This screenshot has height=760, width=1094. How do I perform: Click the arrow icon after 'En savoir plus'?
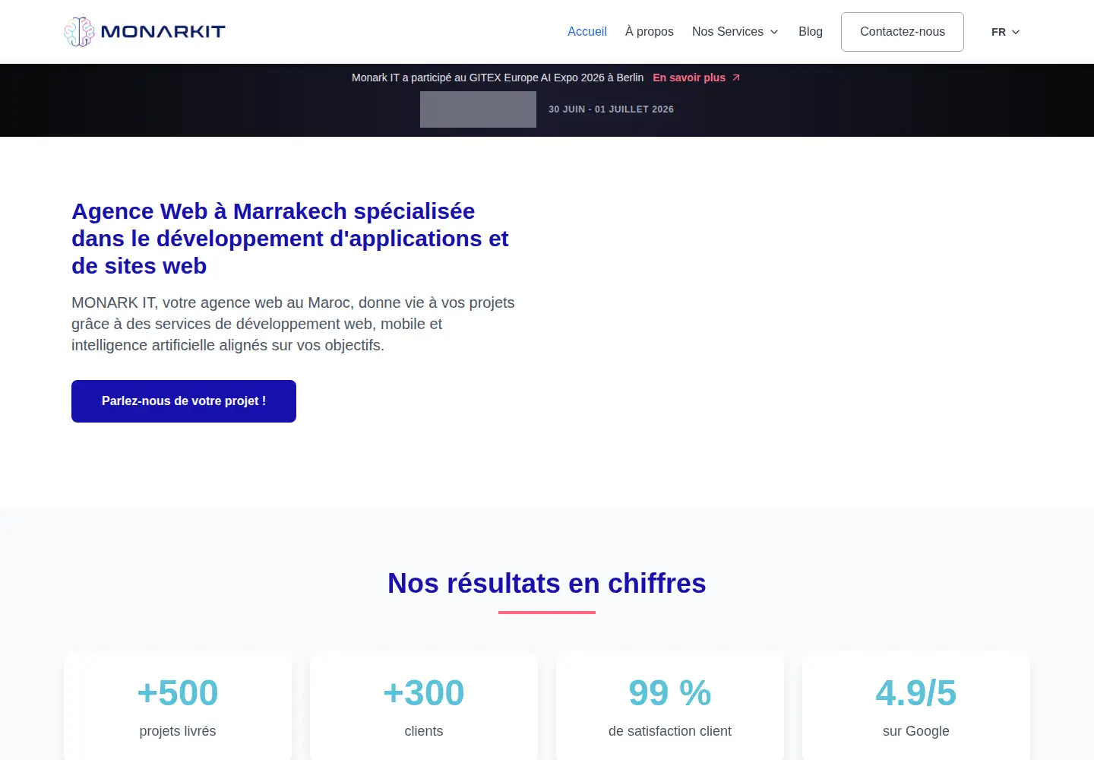[x=736, y=78]
